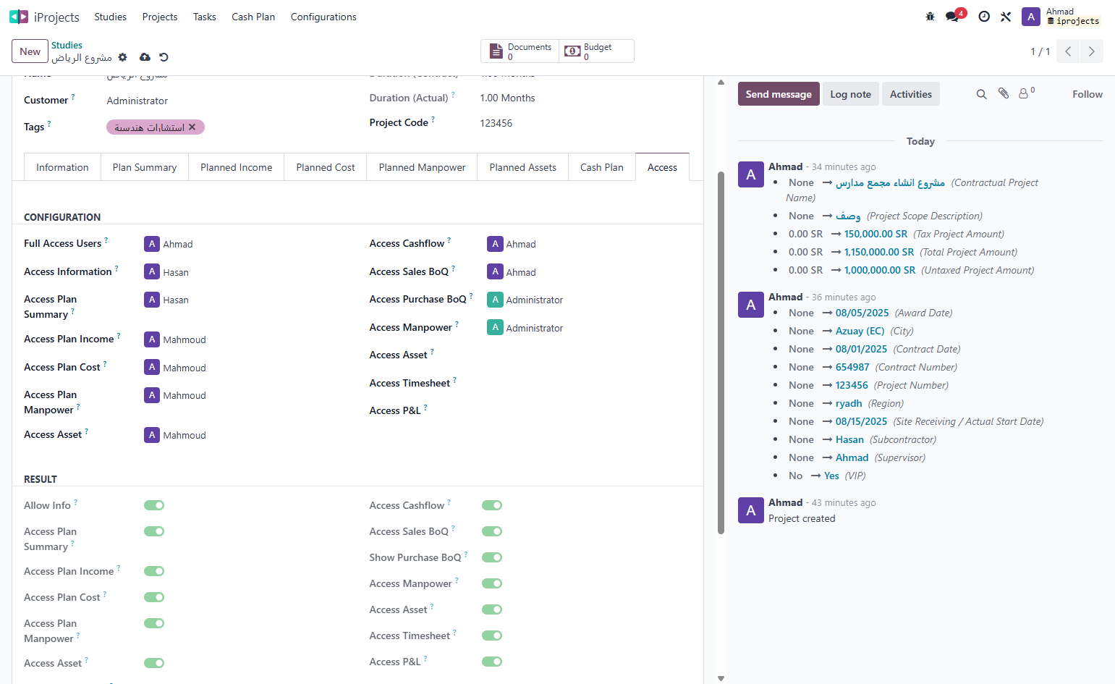Click the Project Code value 123456
The image size is (1115, 684).
click(496, 123)
